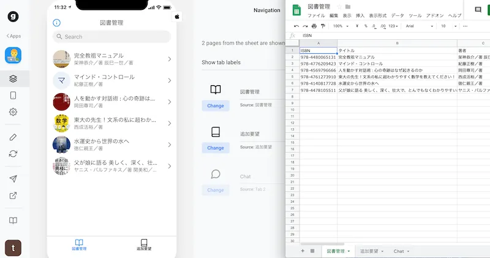Open the ファイル menu
The image size is (490, 258).
pyautogui.click(x=316, y=16)
